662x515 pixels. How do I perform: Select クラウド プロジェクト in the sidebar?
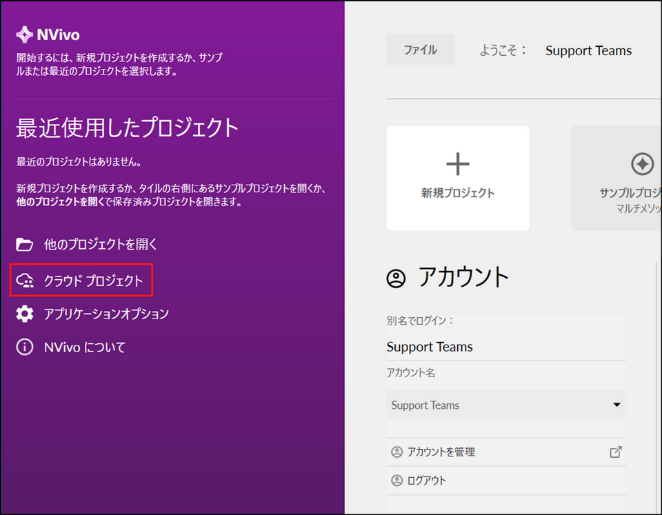(93, 281)
